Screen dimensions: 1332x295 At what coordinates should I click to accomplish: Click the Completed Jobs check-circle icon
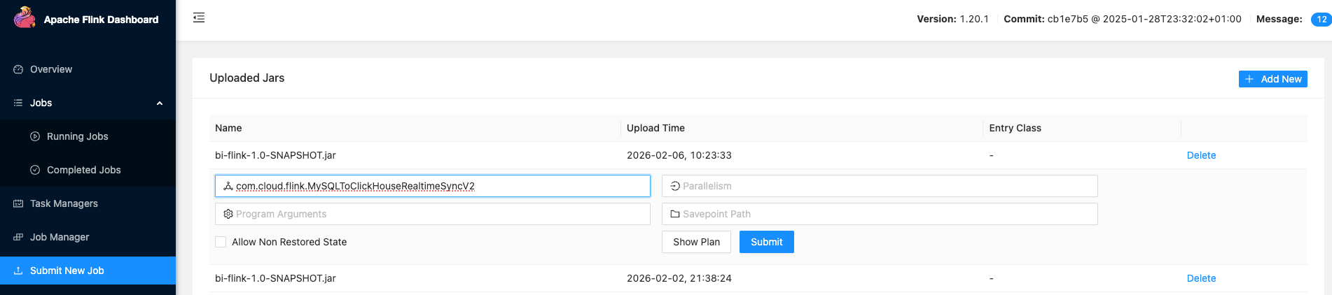[x=35, y=170]
